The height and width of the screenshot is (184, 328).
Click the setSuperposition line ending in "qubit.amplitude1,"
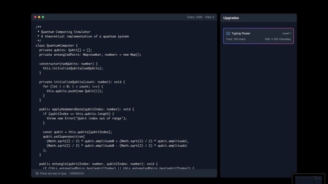click(x=118, y=141)
